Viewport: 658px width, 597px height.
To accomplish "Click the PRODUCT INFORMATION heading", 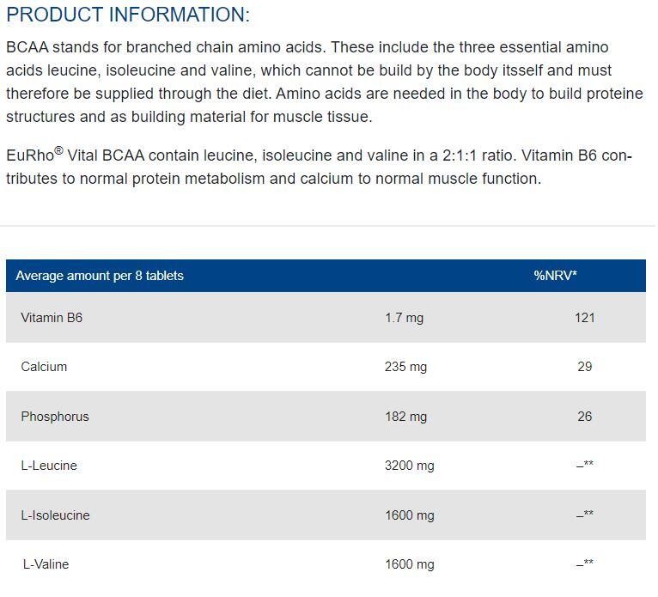I will [x=128, y=15].
